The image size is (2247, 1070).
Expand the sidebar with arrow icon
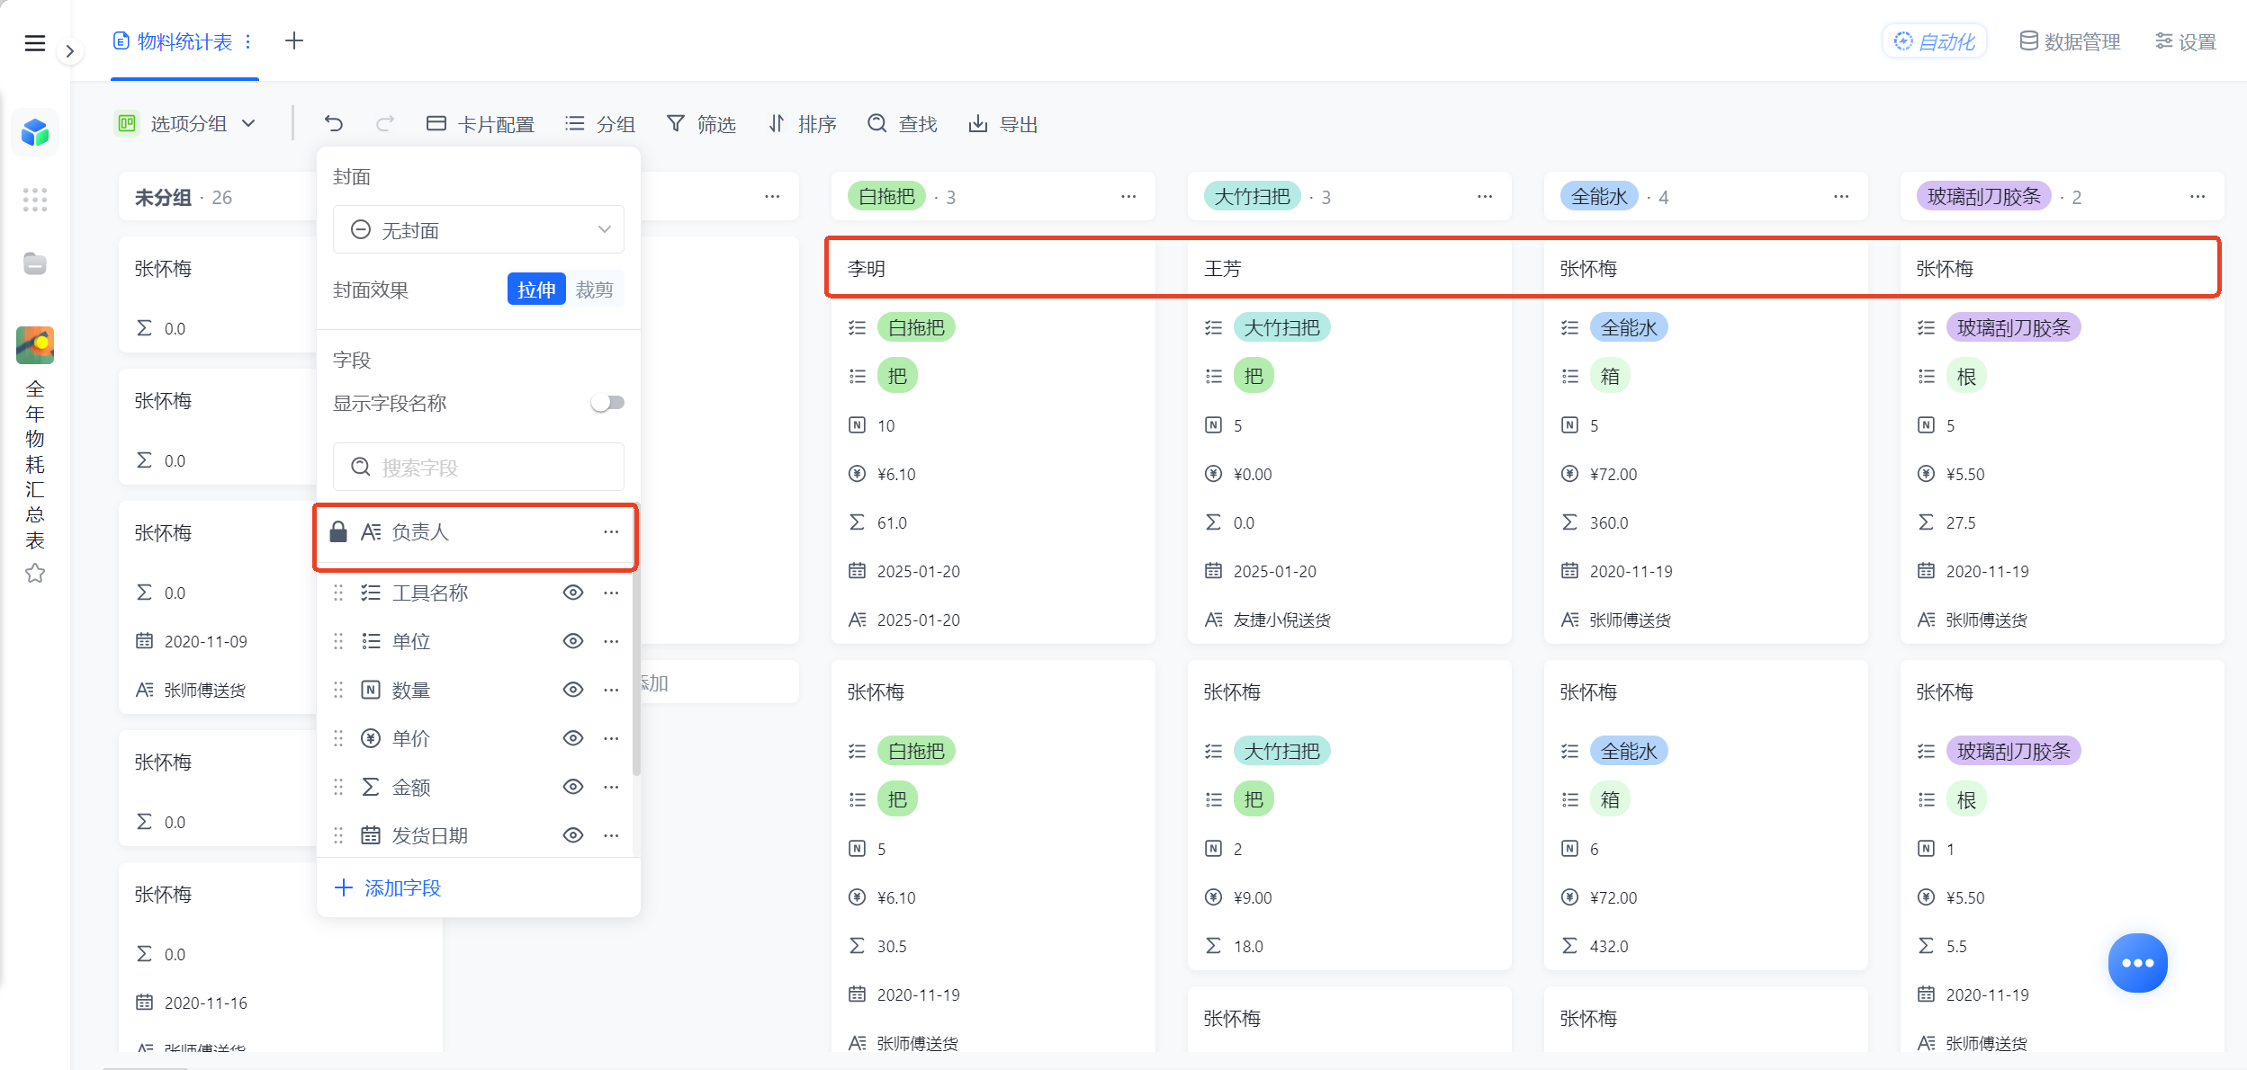69,51
